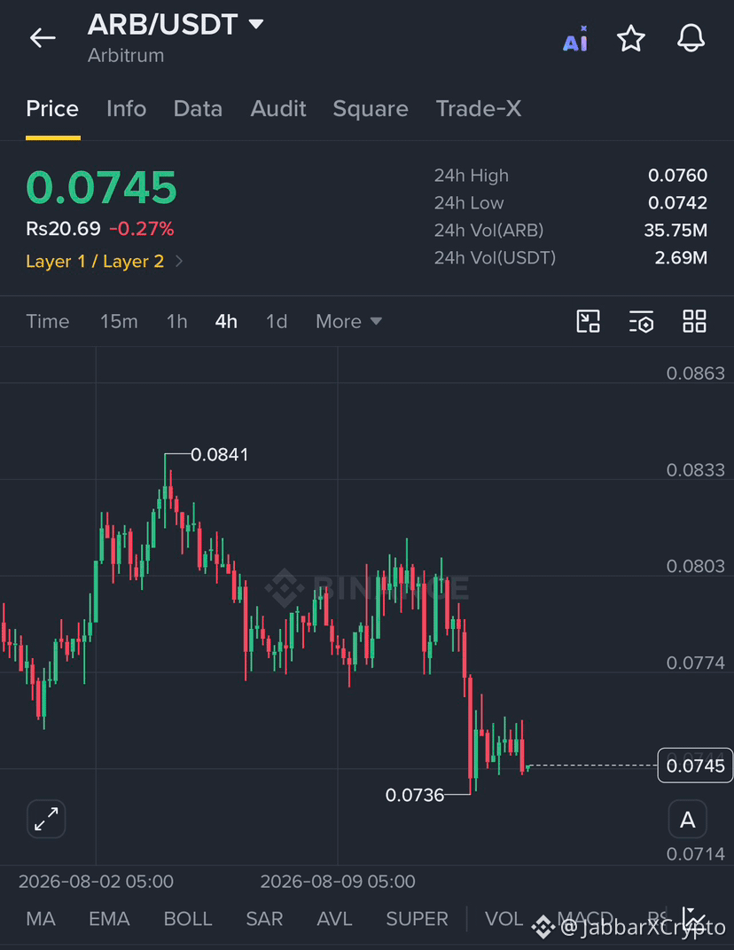This screenshot has height=950, width=734.
Task: Click the large green 0.0745 price
Action: pos(101,187)
